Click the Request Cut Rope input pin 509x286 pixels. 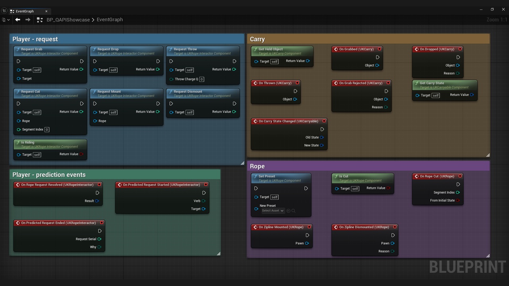pos(19,121)
